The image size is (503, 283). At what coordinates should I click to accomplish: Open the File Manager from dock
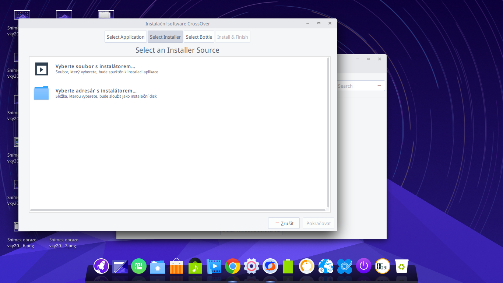158,266
